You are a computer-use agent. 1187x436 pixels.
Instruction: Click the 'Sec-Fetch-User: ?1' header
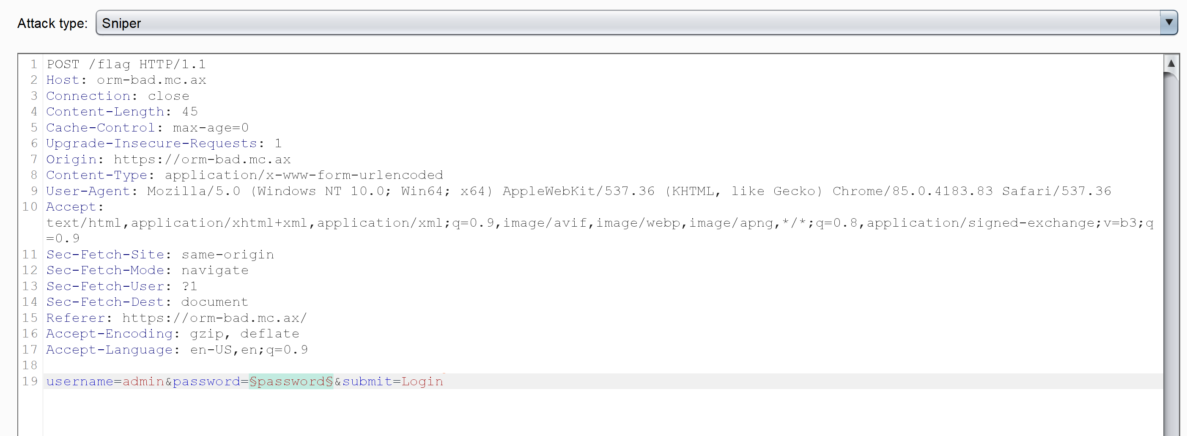[x=122, y=286]
